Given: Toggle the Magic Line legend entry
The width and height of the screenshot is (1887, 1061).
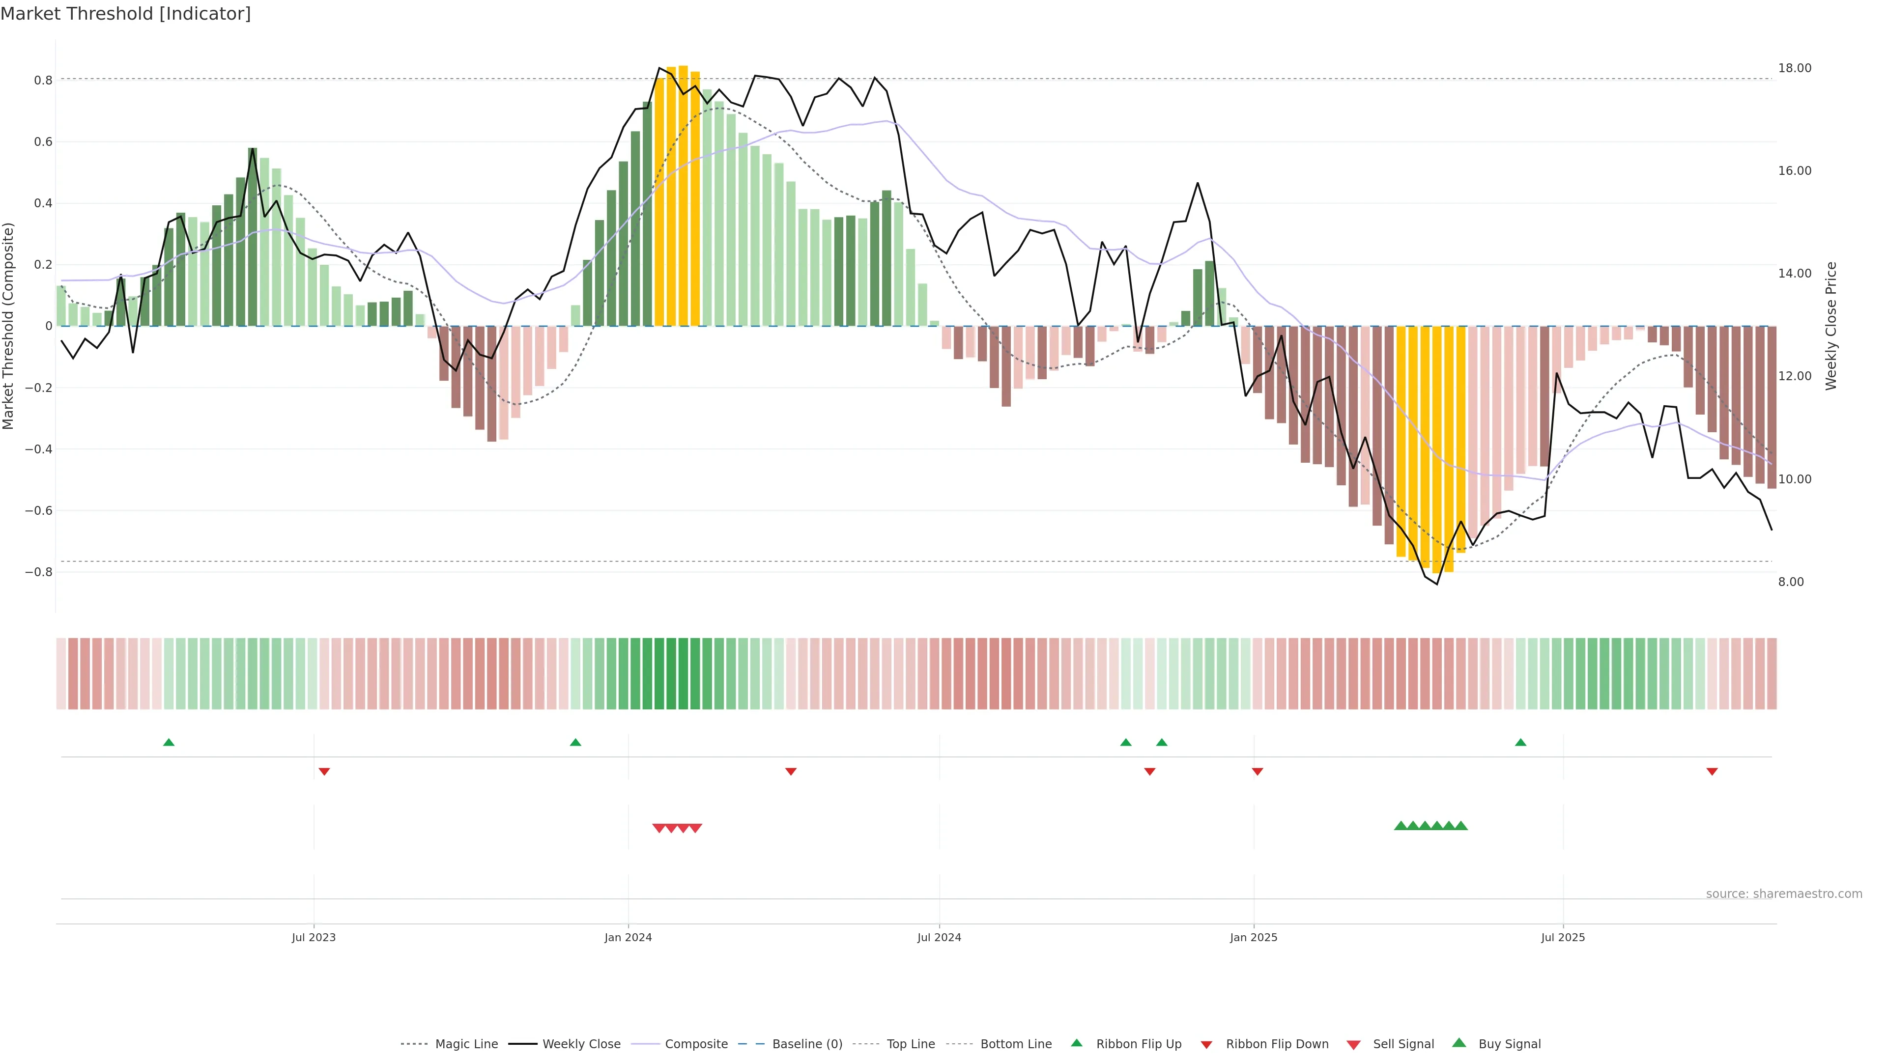Looking at the screenshot, I should [x=466, y=1044].
